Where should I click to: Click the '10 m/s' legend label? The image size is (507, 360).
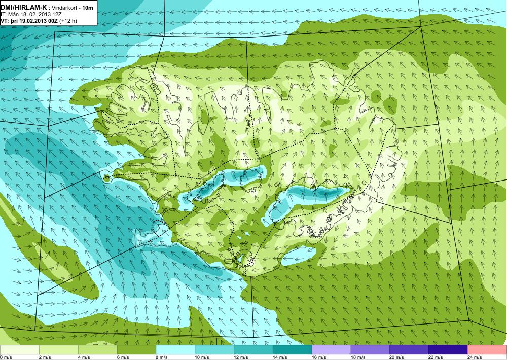(x=202, y=357)
